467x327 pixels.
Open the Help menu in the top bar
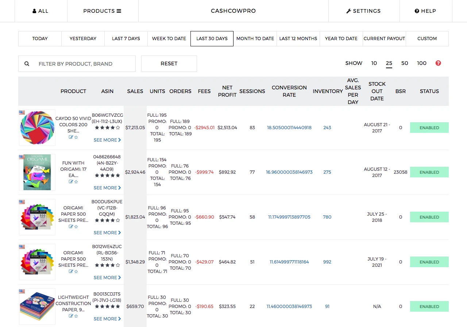click(425, 11)
